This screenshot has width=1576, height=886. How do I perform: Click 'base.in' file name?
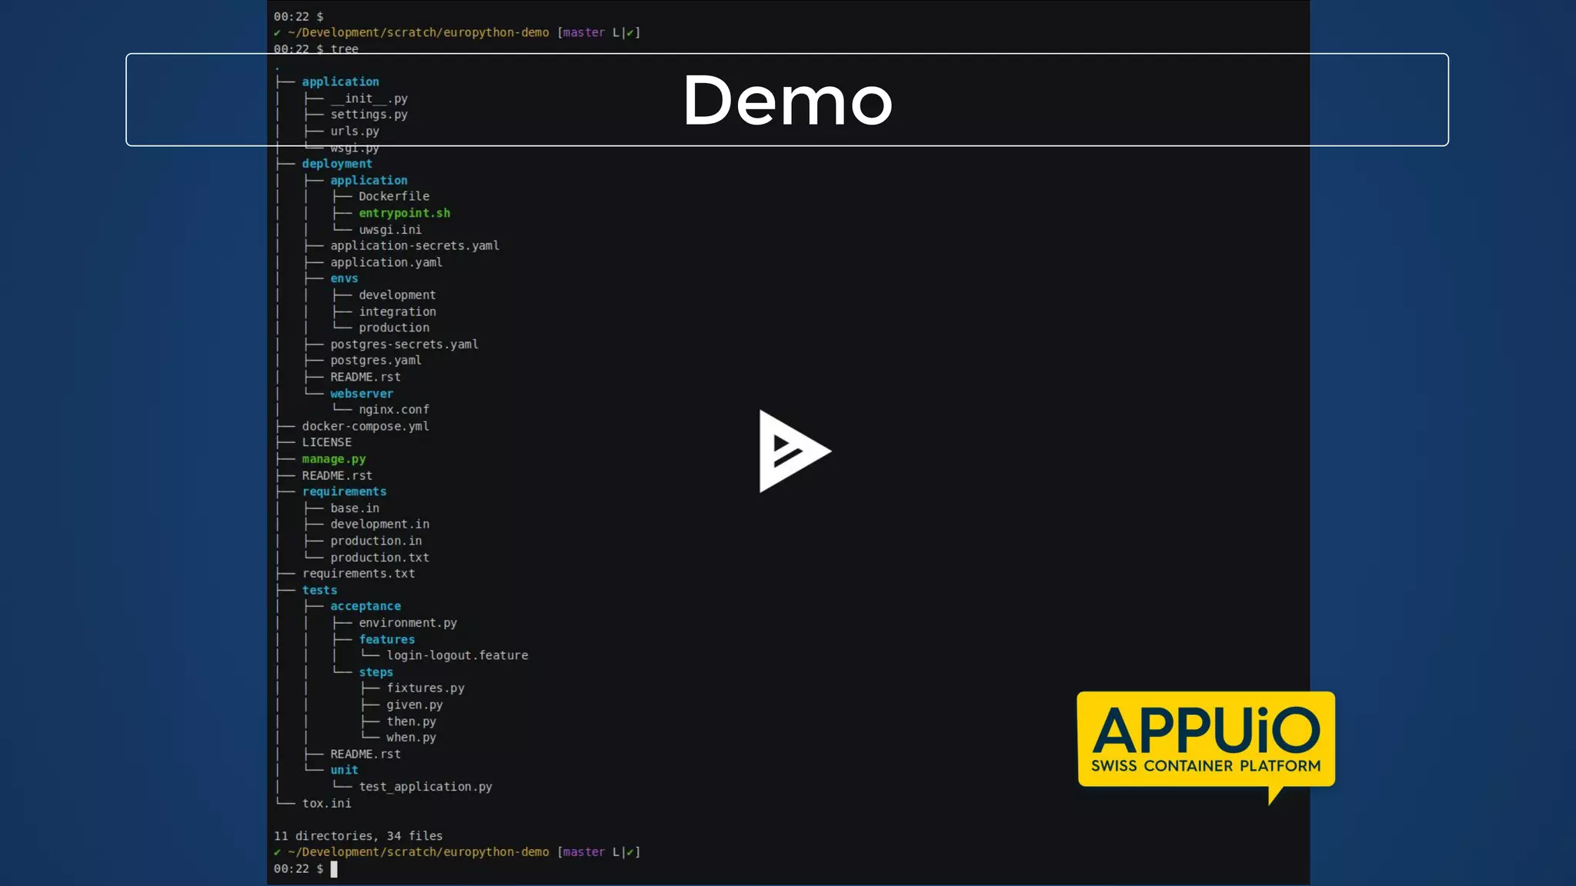pyautogui.click(x=355, y=508)
